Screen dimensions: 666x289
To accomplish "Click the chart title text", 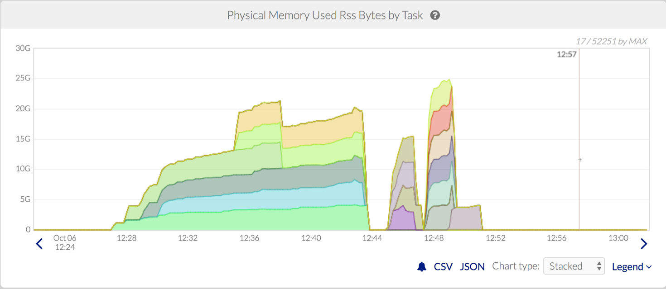I will pyautogui.click(x=325, y=15).
